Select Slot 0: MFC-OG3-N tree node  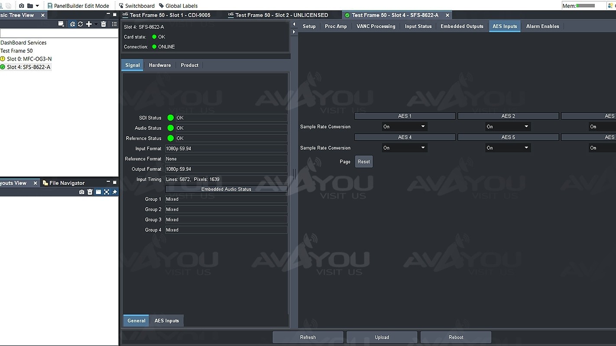click(26, 59)
